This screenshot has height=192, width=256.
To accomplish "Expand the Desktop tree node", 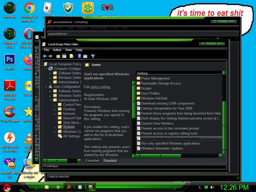I will coord(55,109).
